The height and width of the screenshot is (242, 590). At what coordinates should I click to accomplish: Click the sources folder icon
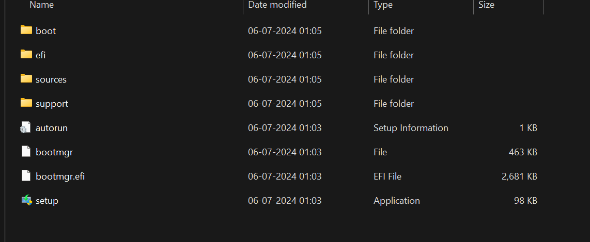click(x=26, y=79)
